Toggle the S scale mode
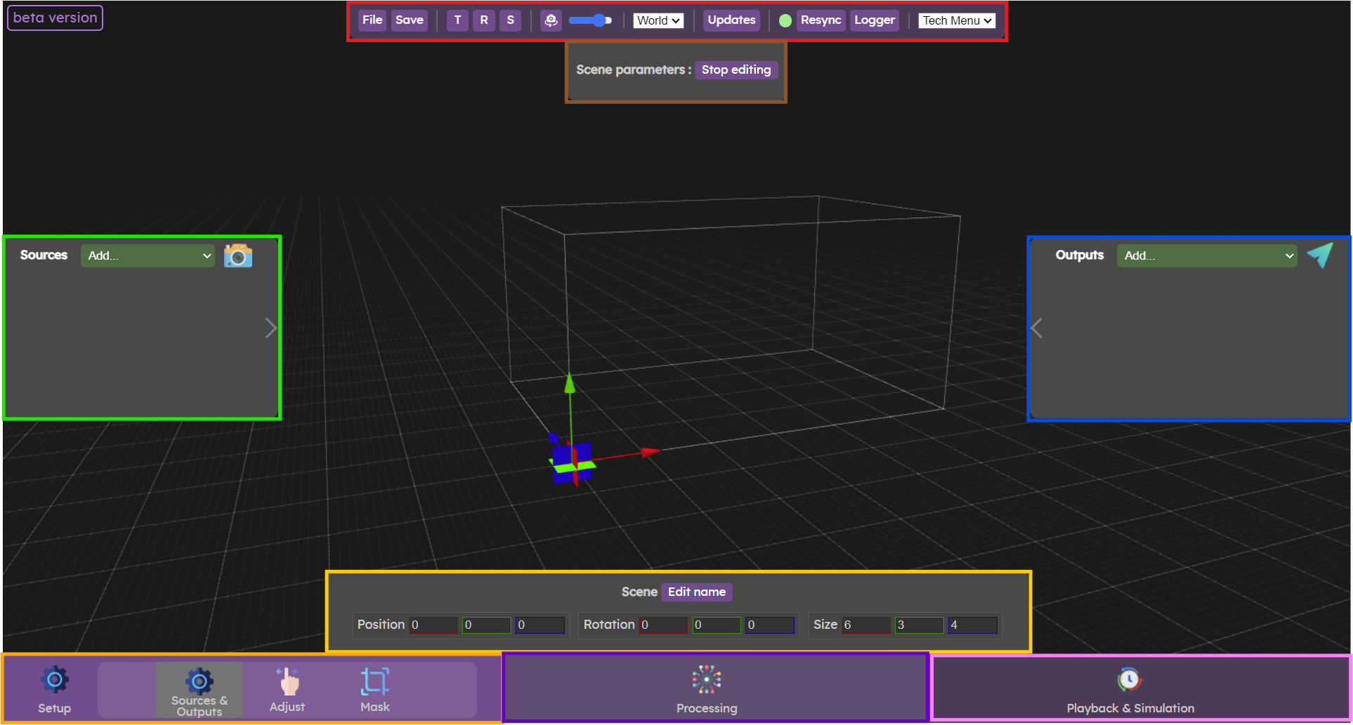Screen dimensions: 1353x725 pos(511,20)
